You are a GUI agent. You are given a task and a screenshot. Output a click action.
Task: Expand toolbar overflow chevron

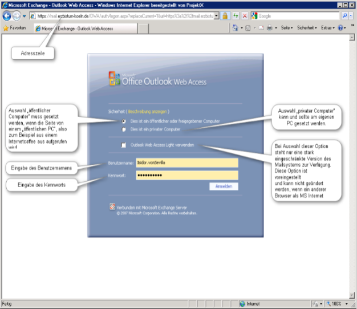tap(352, 25)
